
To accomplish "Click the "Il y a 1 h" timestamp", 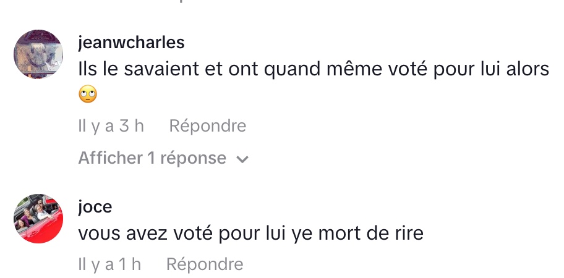I will (x=109, y=264).
